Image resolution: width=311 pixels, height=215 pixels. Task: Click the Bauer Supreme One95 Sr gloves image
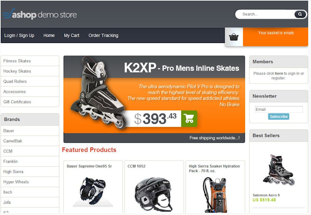[93, 191]
